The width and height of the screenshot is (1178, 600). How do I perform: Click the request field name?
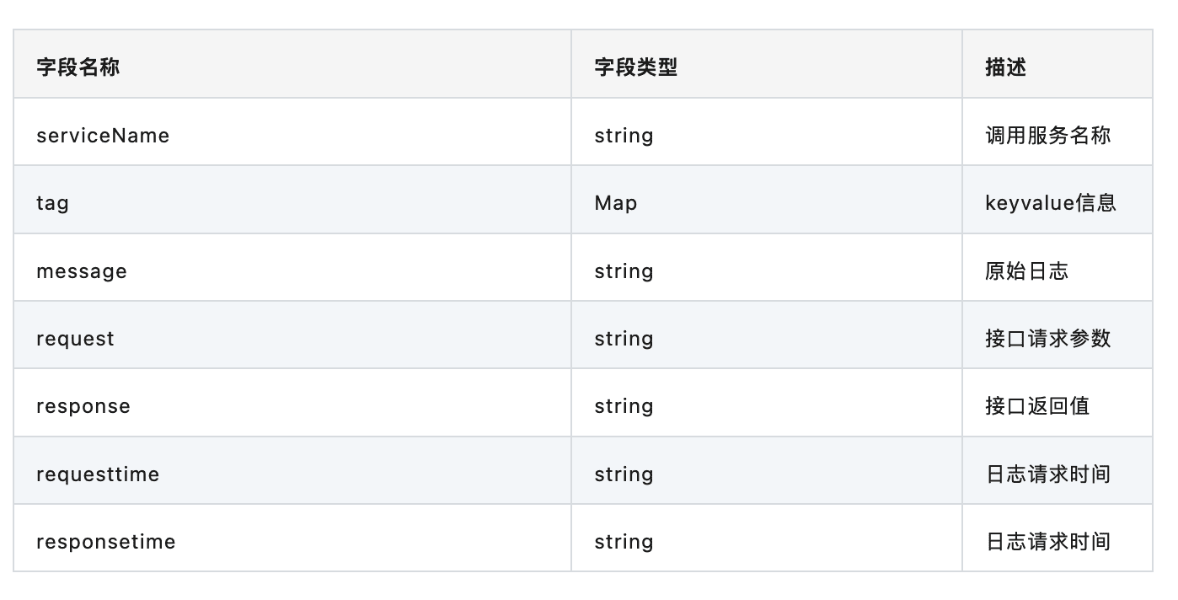coord(75,339)
